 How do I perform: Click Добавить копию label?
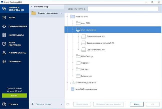click(x=43, y=104)
